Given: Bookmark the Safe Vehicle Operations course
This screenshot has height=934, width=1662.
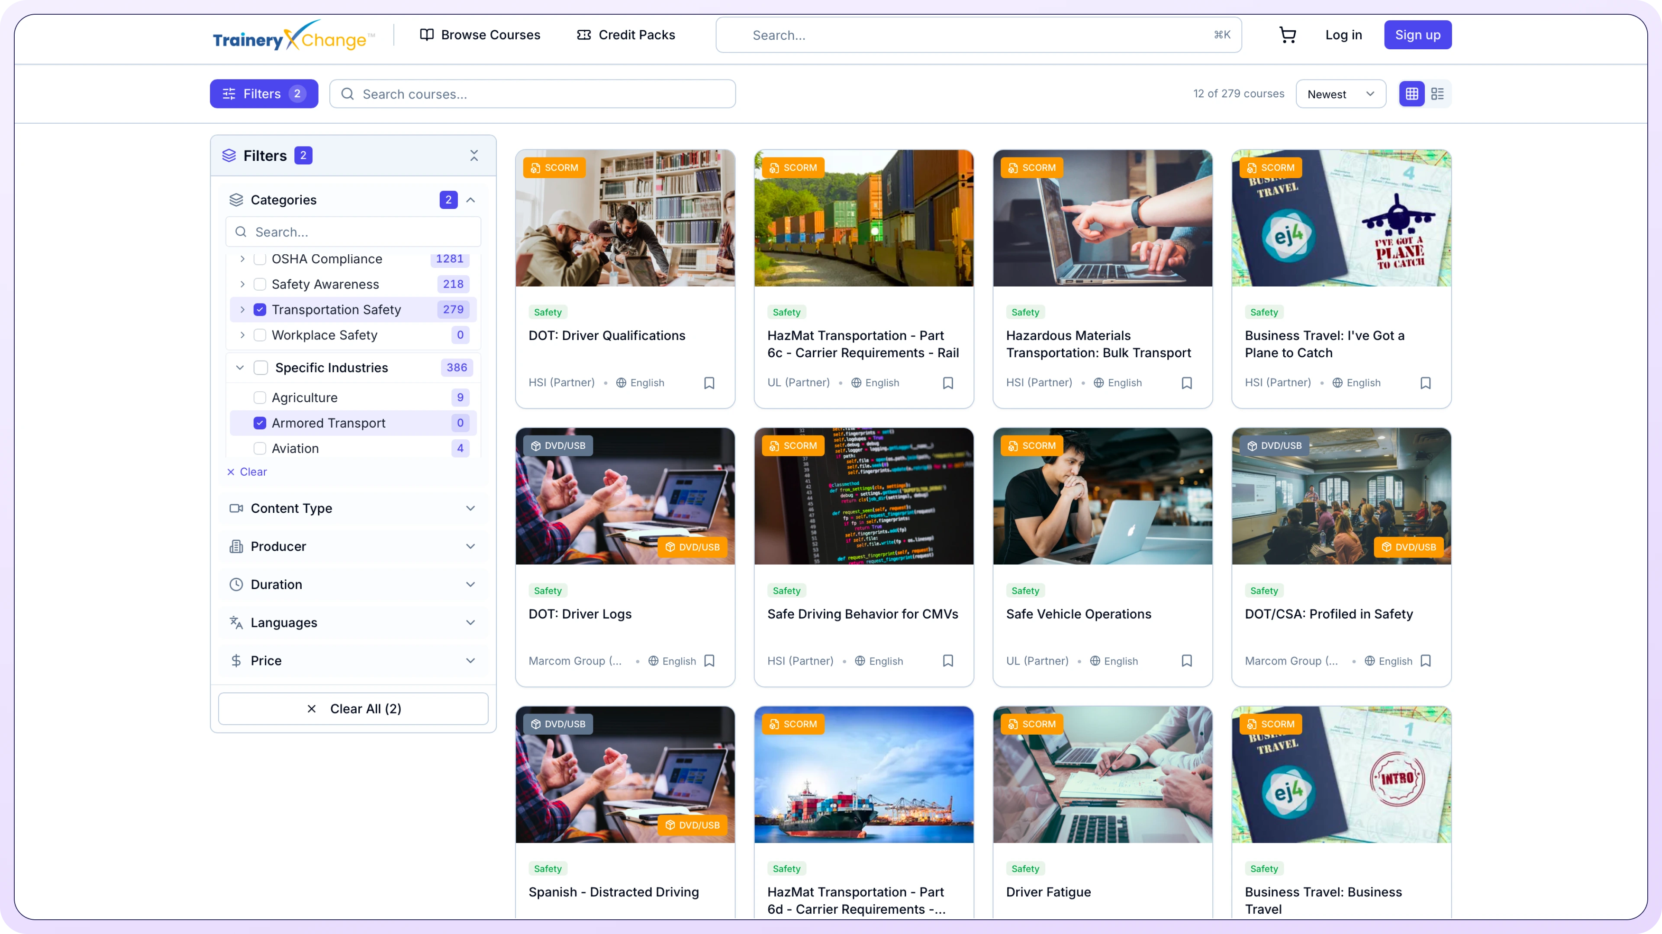Looking at the screenshot, I should pos(1186,661).
